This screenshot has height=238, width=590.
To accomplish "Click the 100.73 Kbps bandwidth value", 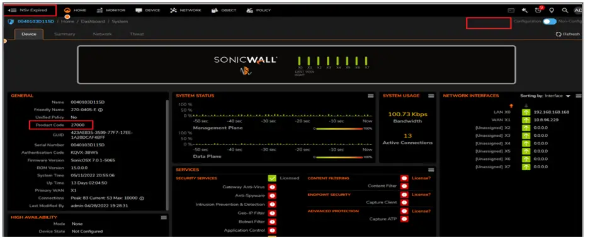I will pos(408,114).
